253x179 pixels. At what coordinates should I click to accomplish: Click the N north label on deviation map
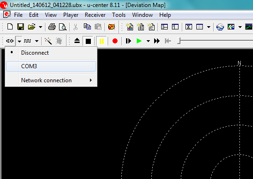click(x=239, y=63)
